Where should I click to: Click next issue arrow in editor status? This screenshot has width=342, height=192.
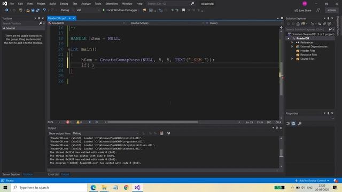click(x=96, y=122)
